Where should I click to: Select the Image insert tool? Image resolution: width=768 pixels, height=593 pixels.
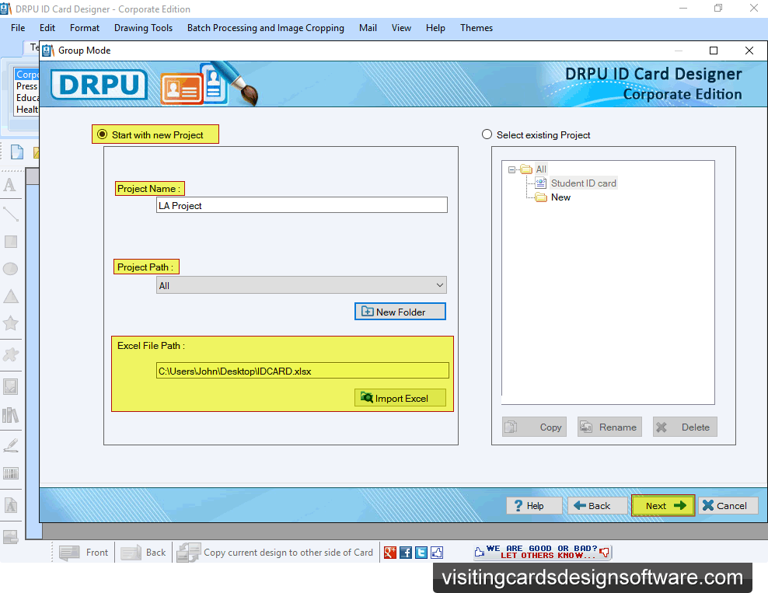(10, 387)
